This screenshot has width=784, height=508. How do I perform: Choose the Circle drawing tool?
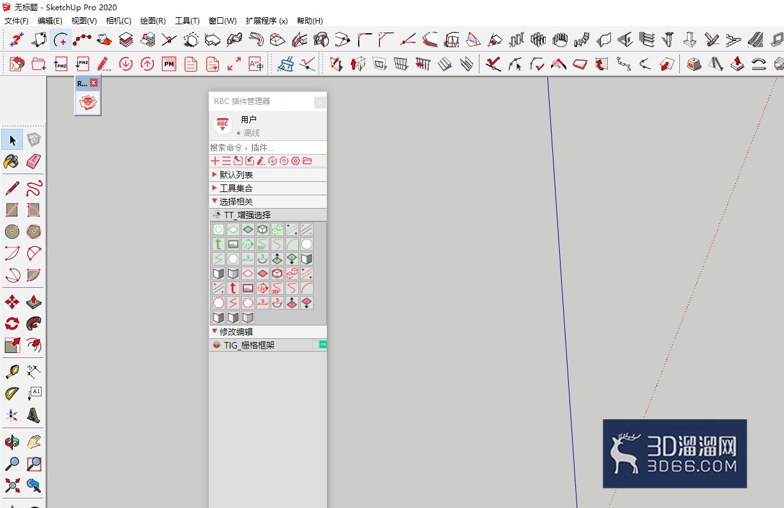click(12, 232)
